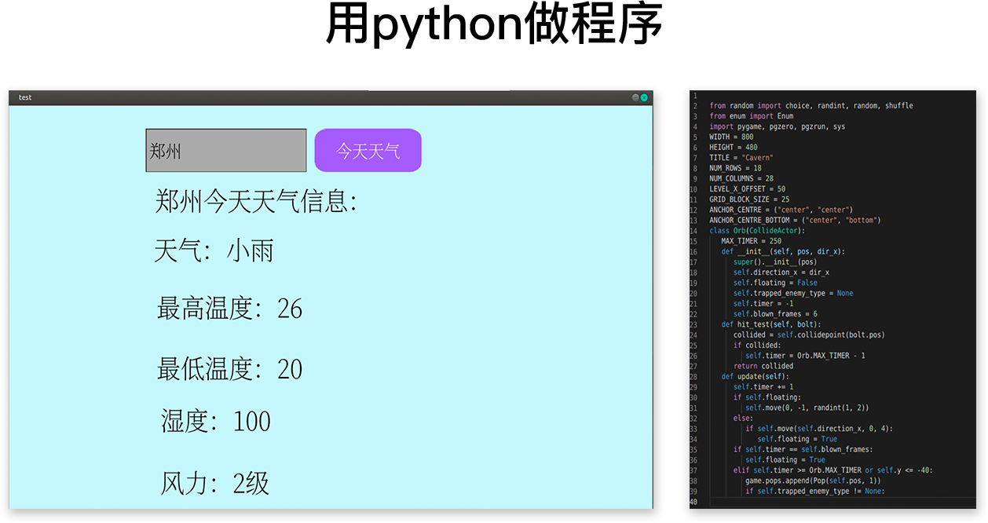
Task: Select the 郑州今天天气信息 heading text
Action: tap(256, 202)
